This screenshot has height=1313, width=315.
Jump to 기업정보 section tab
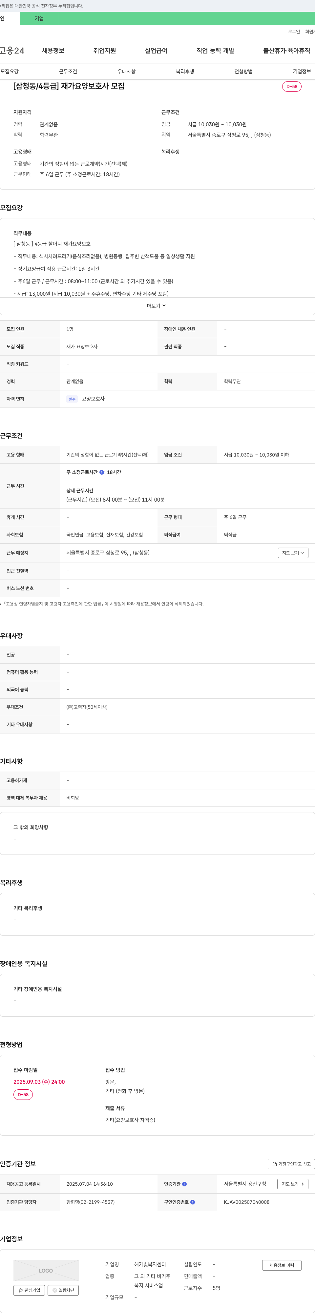[302, 71]
